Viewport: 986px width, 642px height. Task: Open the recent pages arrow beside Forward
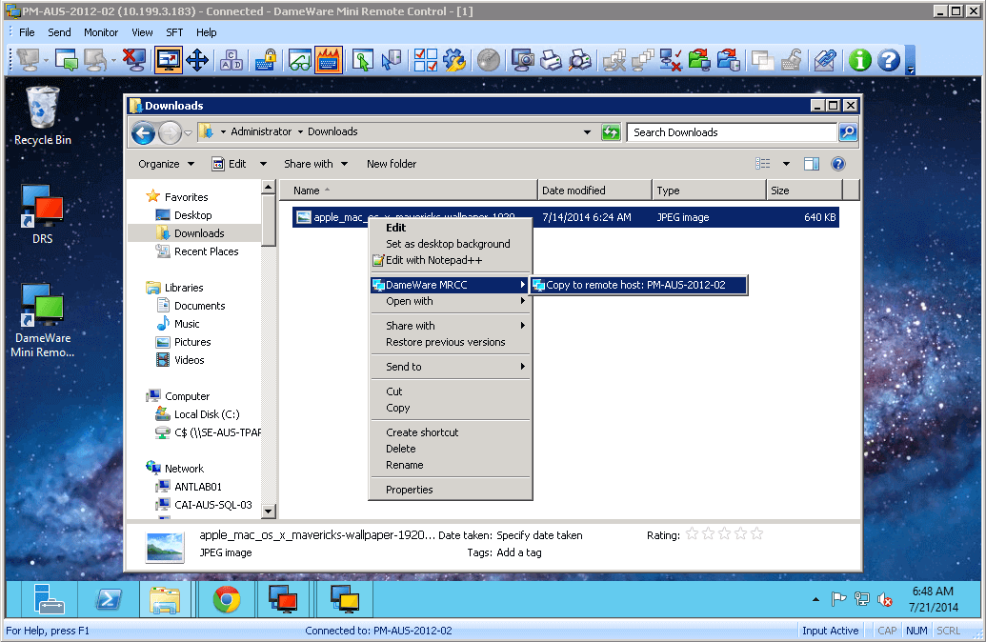pos(188,133)
